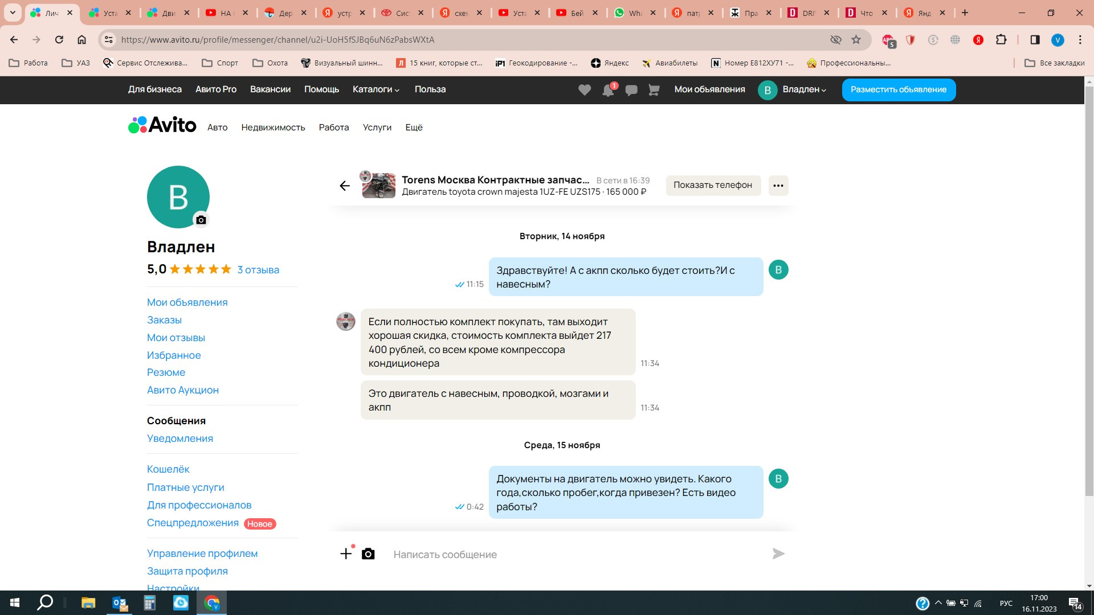Open the notifications bell icon

[608, 90]
